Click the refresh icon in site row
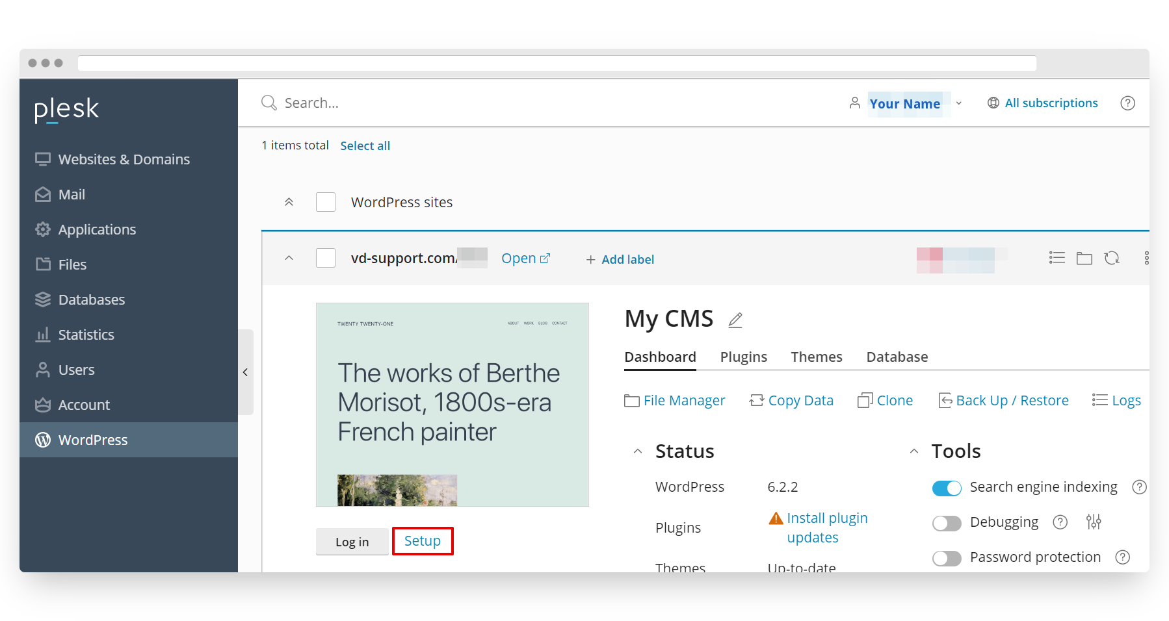This screenshot has height=621, width=1169. pos(1112,258)
